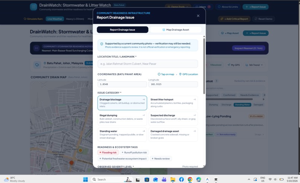Toggle the Flooding risk tag

point(108,152)
